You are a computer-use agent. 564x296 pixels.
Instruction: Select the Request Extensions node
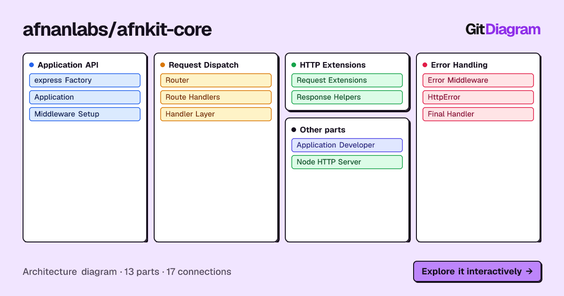347,80
